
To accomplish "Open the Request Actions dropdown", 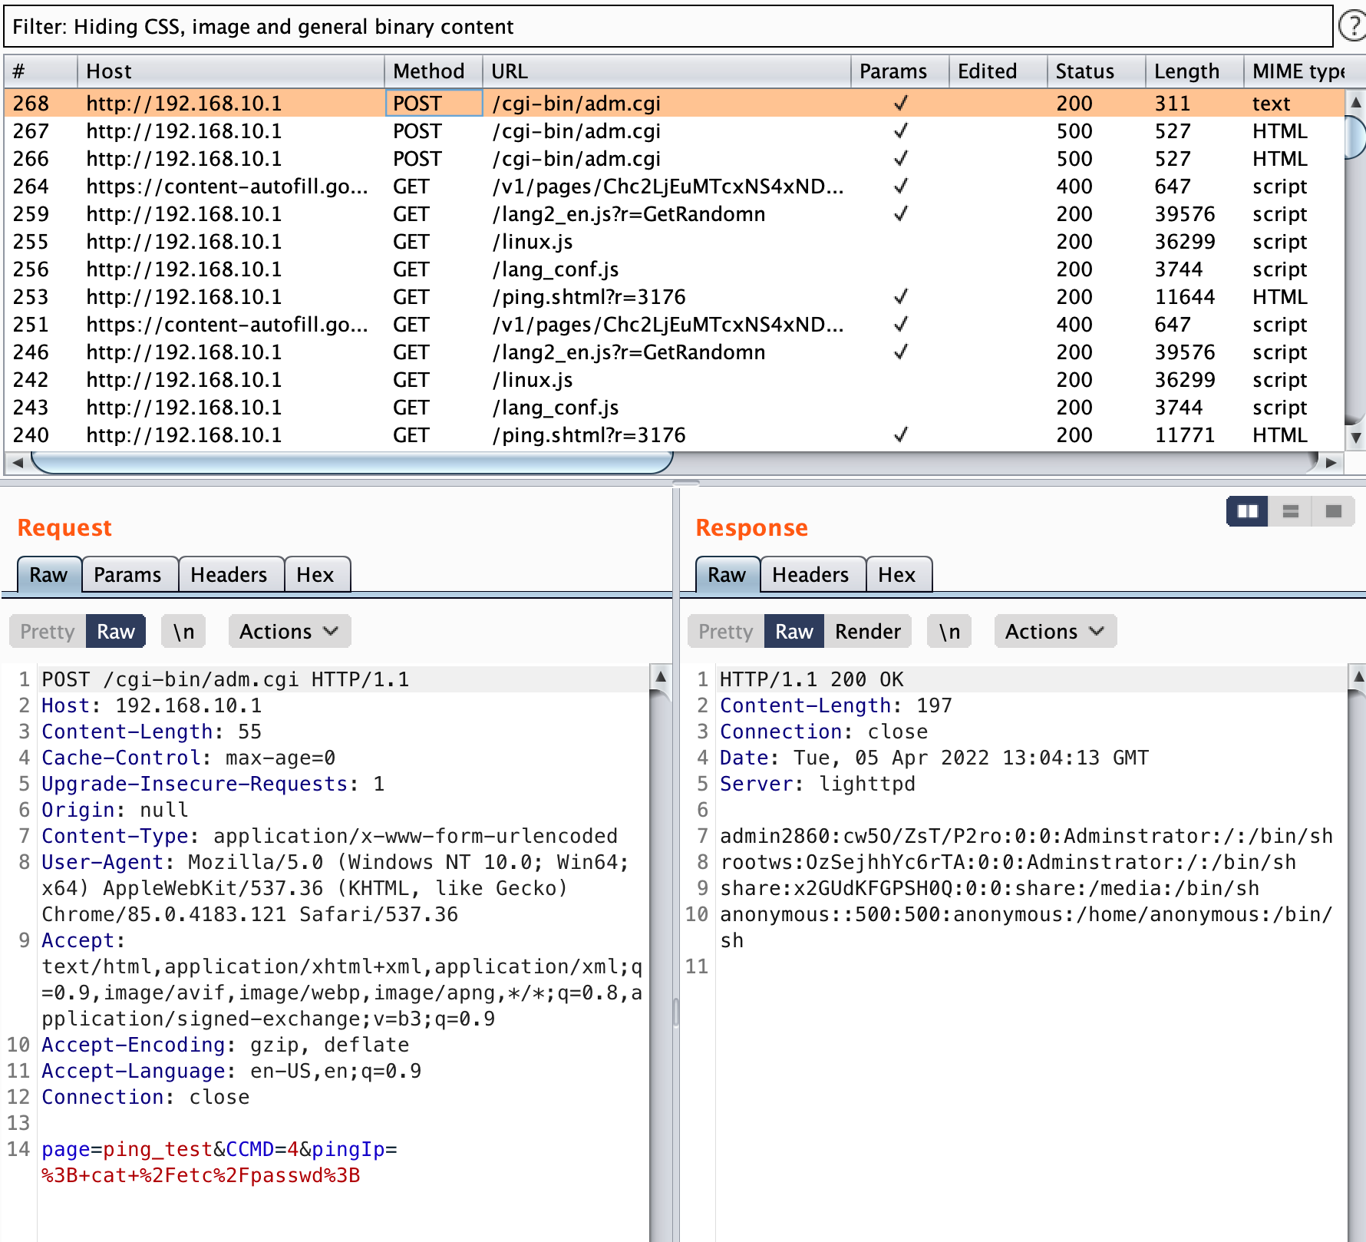I will click(289, 631).
